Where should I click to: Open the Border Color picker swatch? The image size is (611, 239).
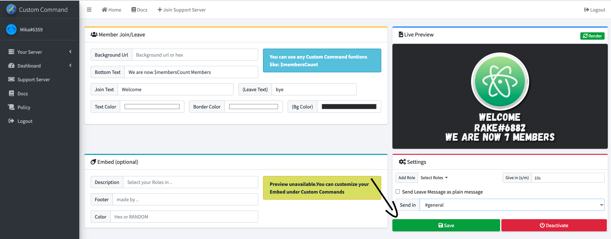253,107
